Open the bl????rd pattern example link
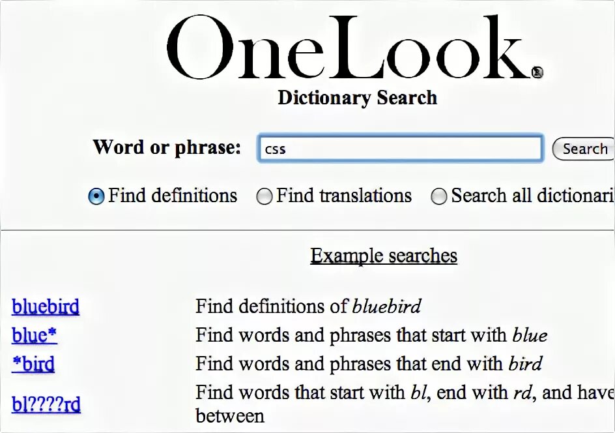The height and width of the screenshot is (433, 615). coord(46,404)
